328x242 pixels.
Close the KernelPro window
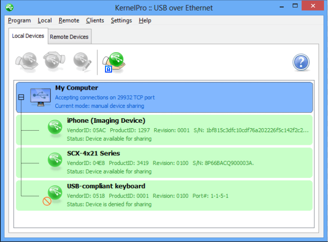[313, 6]
